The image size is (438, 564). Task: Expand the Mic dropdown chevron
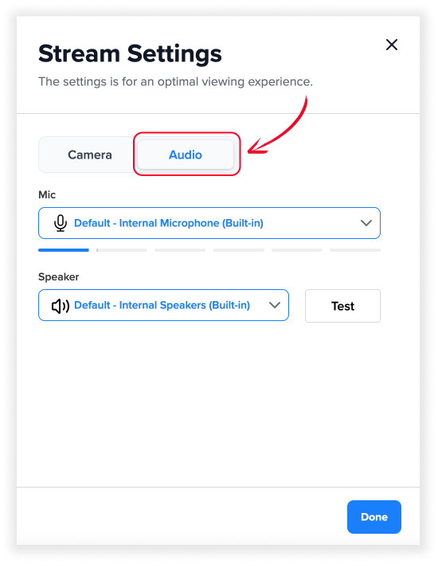(366, 223)
